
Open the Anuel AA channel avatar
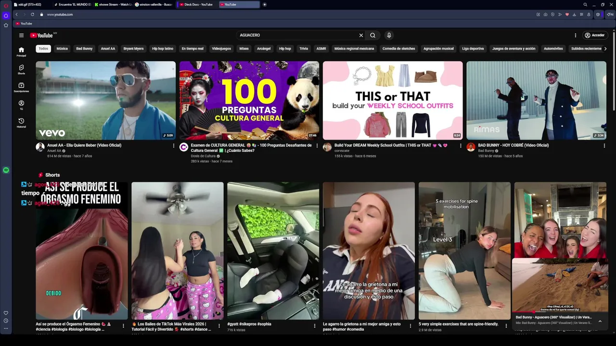(40, 147)
